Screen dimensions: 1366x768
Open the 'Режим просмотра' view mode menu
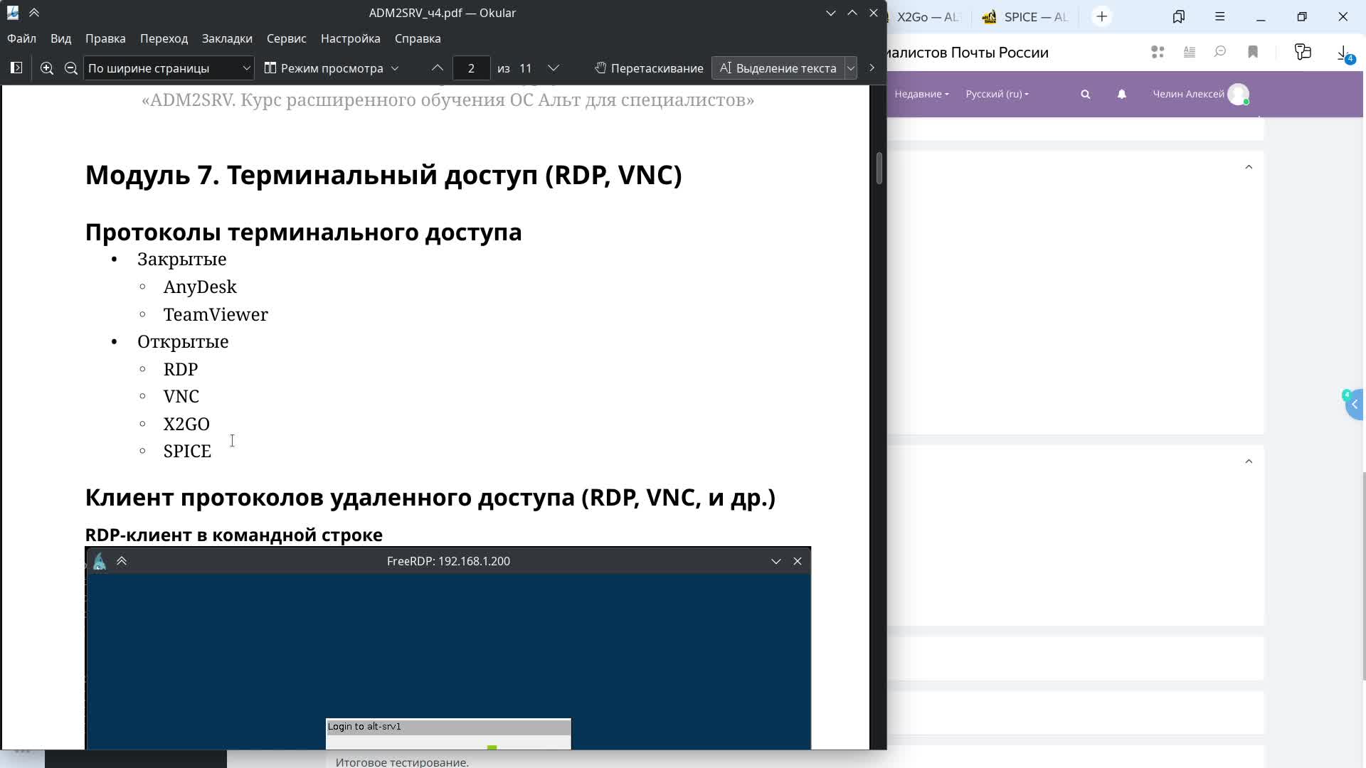click(332, 68)
